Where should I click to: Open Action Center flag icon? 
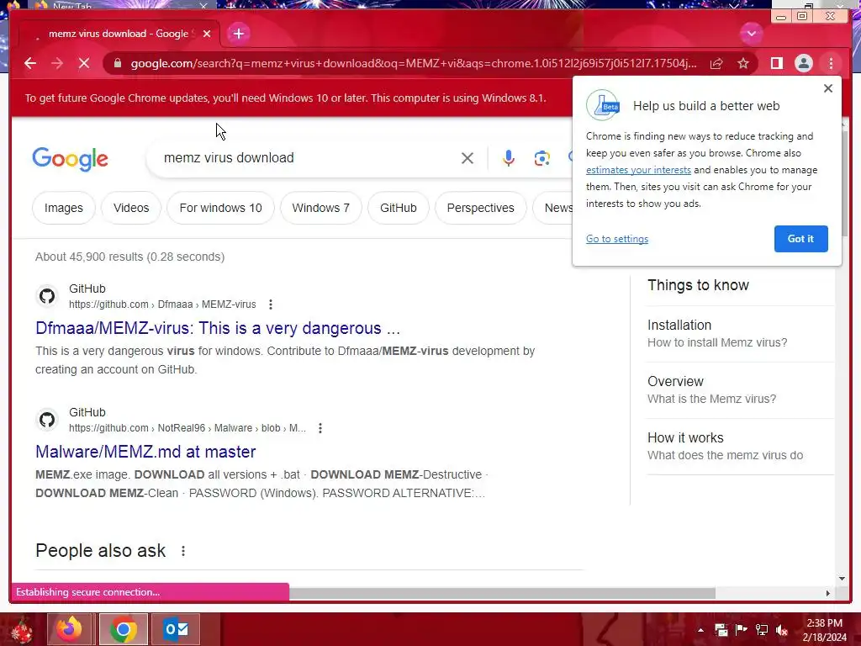click(742, 630)
